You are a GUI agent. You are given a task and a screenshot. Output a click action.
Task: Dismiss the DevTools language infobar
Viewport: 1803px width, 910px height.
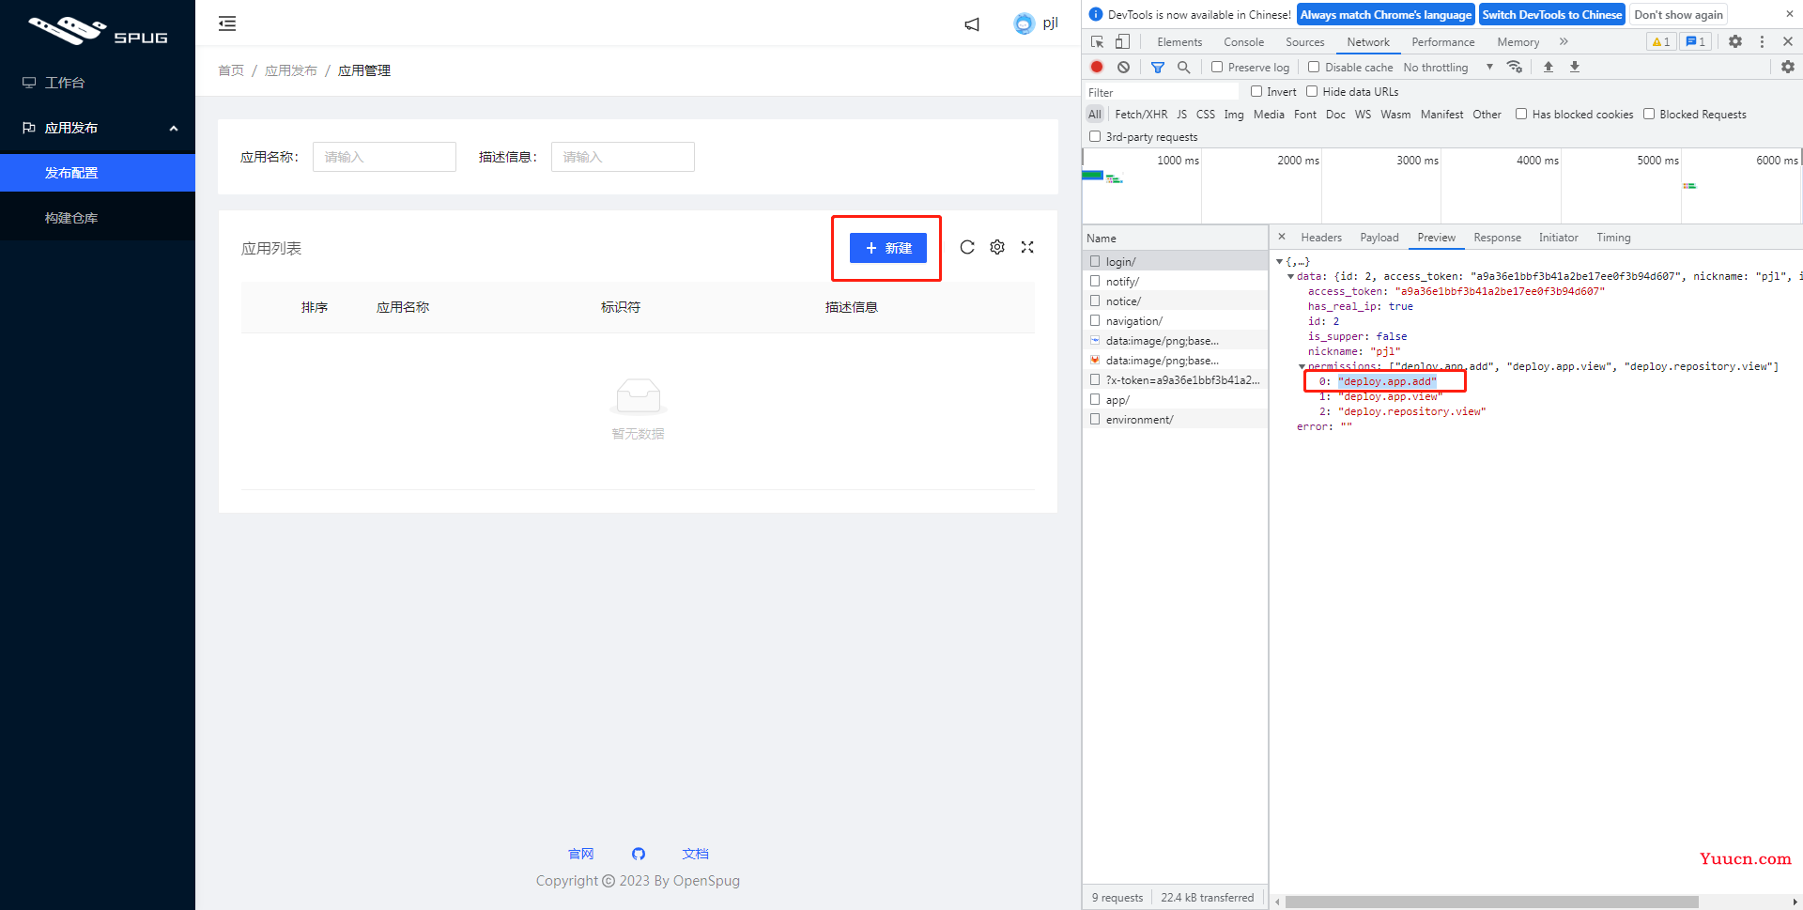point(1790,14)
